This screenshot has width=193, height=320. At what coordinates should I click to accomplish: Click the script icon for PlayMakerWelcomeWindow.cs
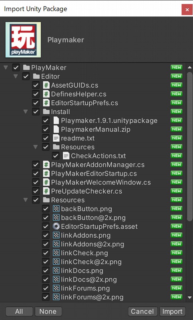point(46,182)
